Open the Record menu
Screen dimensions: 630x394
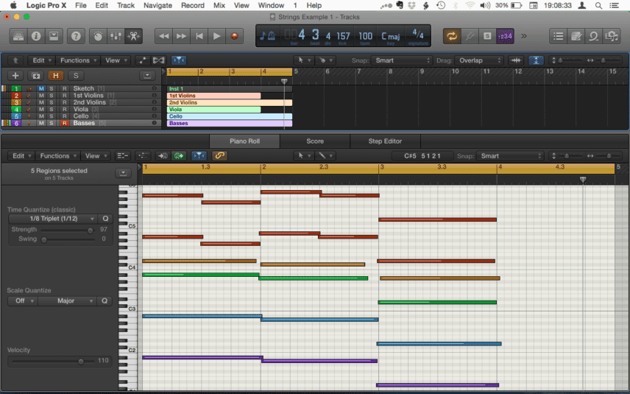[192, 5]
